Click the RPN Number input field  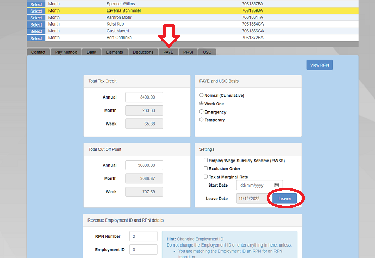coord(143,236)
